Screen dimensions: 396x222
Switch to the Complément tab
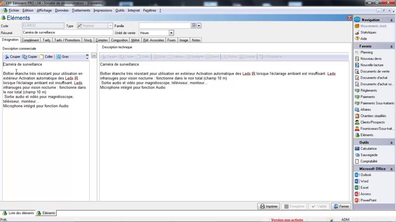[x=30, y=40]
